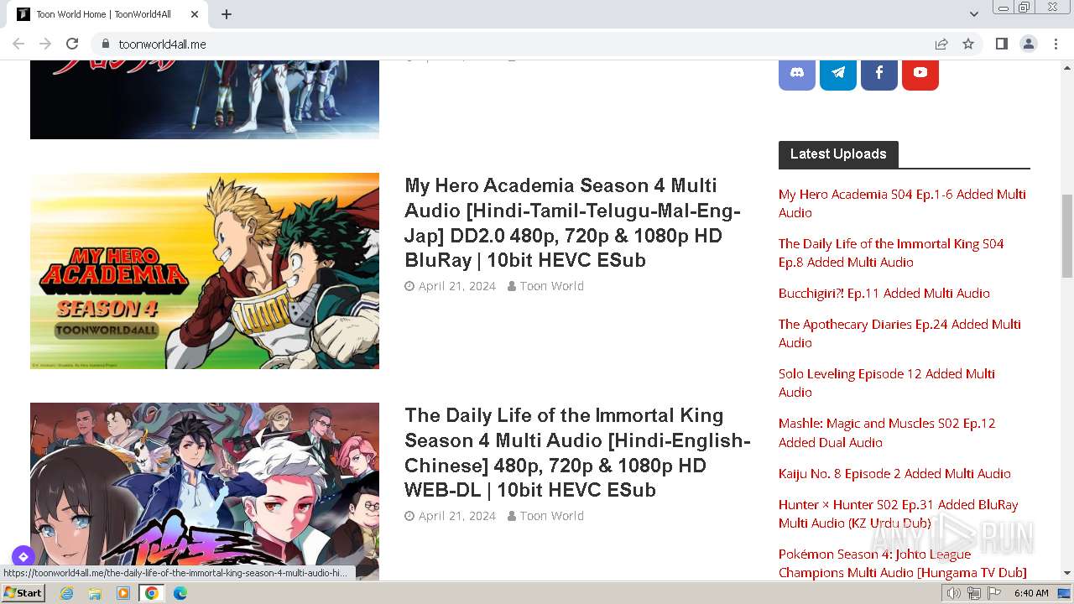Open Mashle Magic and Muscles S02 Ep.12 link
This screenshot has width=1074, height=604.
887,433
